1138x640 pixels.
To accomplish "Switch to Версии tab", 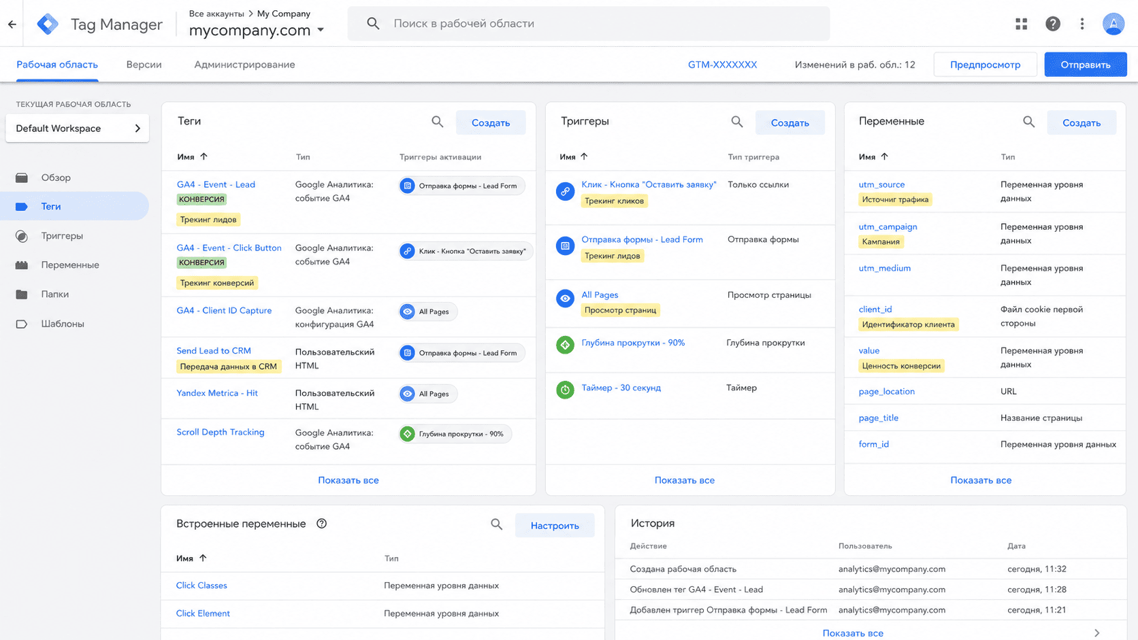I will [x=144, y=65].
